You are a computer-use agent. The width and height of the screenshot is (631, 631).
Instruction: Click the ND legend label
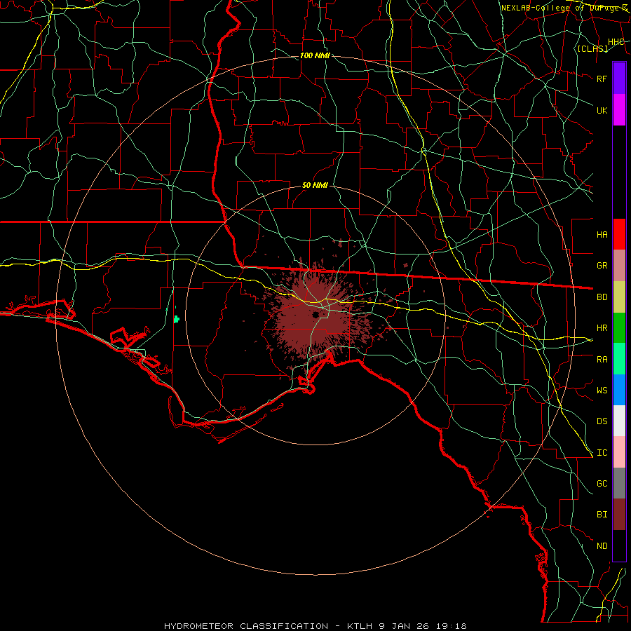pyautogui.click(x=602, y=546)
